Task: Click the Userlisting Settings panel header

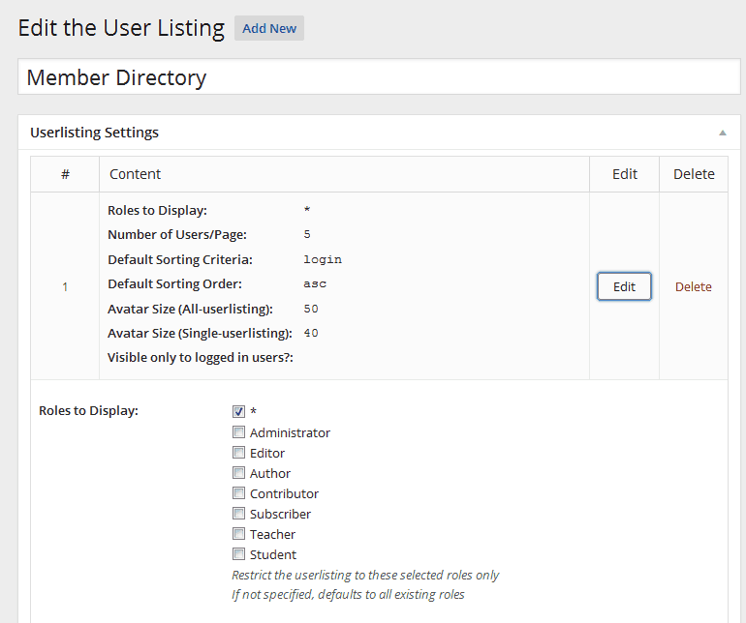Action: [95, 133]
